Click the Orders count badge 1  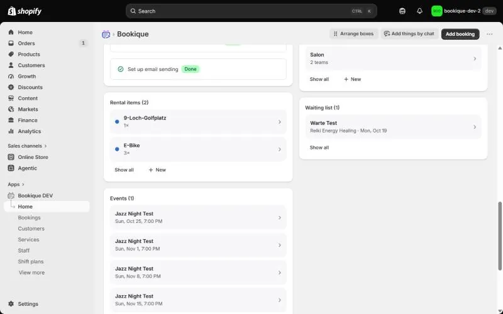(x=83, y=43)
